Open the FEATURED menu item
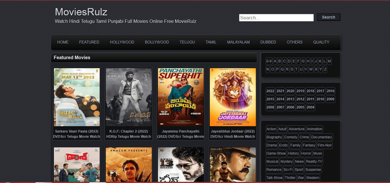Viewport: 390px width, 183px height. coord(89,42)
